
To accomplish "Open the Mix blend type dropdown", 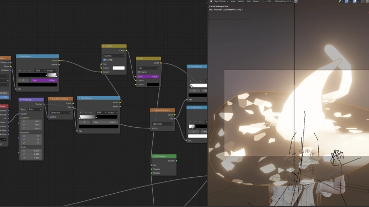I will tap(148, 68).
